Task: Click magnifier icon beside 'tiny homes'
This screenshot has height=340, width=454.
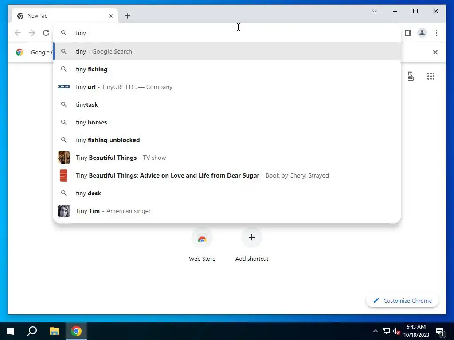Action: point(64,122)
